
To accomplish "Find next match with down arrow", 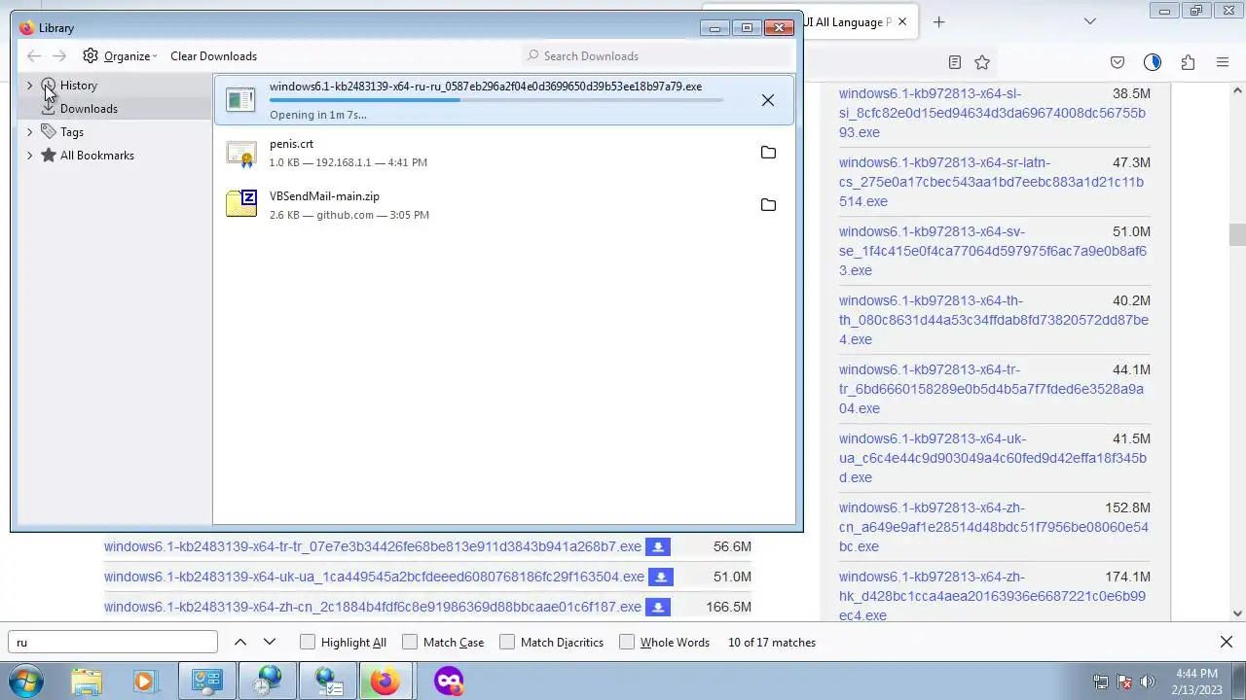I will pos(270,642).
